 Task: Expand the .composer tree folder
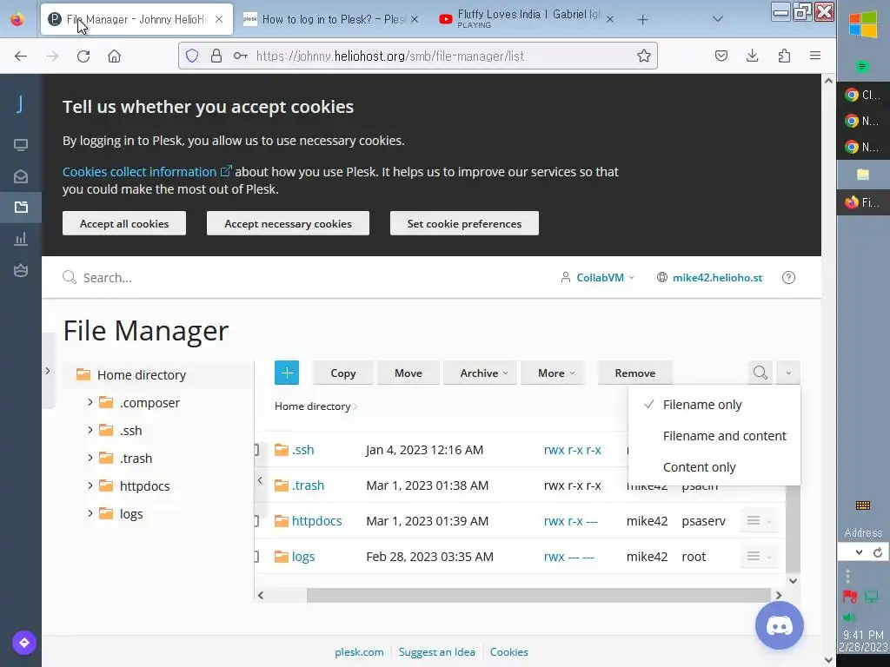(90, 402)
